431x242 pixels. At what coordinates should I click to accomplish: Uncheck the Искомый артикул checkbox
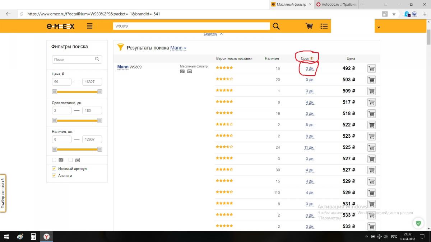tap(54, 169)
